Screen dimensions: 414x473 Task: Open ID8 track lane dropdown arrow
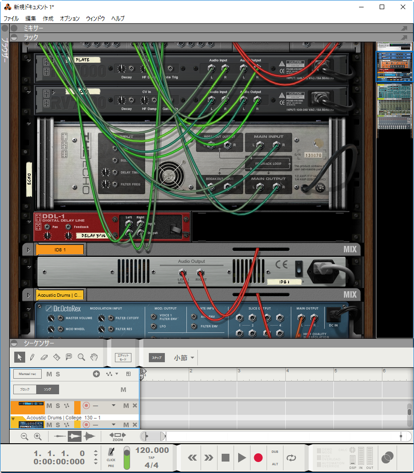114,405
